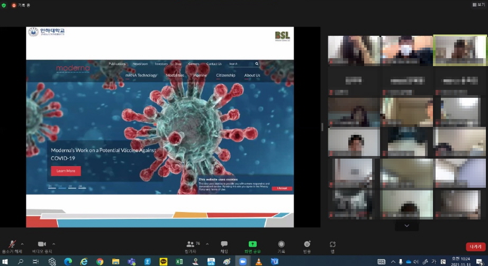Open VLC media player from taskbar
Screen dimensions: 488x266
259,262
